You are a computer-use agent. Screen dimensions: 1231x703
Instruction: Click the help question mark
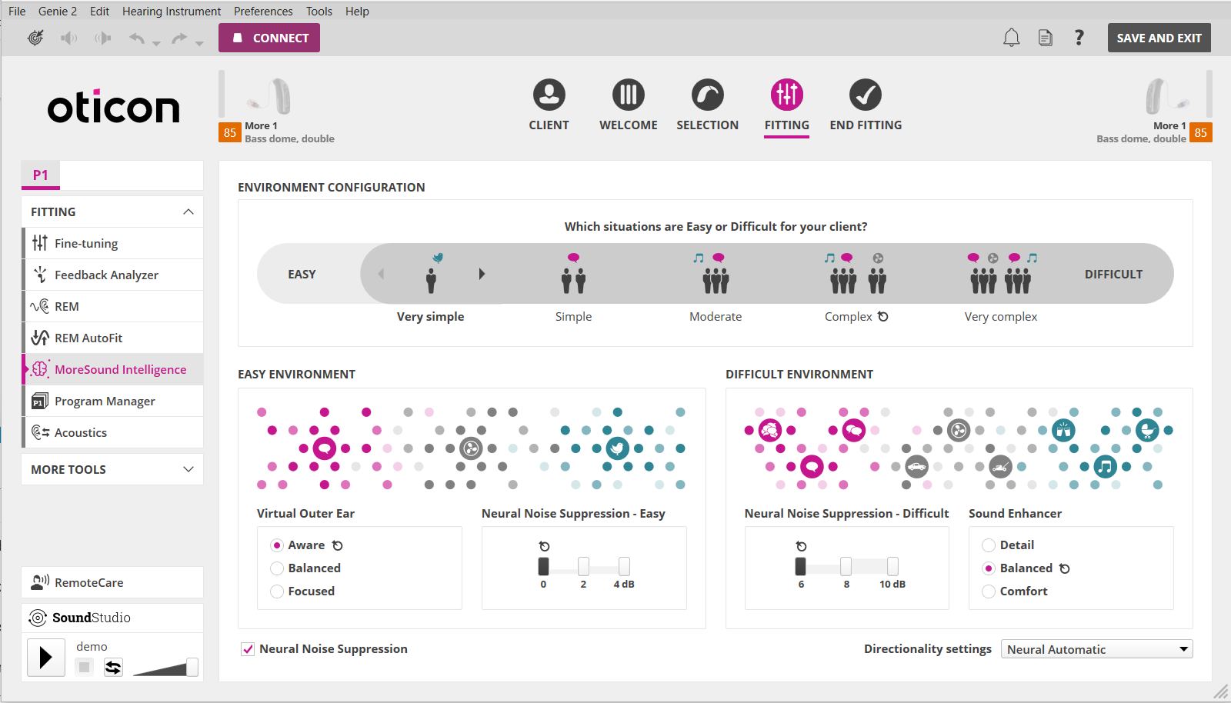[1079, 38]
